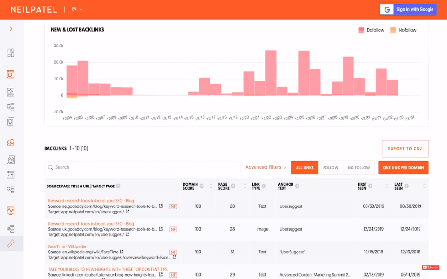
Task: Open the FaceTime - Wikipedia link
Action: coord(67,246)
